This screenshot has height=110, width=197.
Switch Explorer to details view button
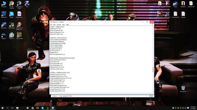tap(151, 96)
